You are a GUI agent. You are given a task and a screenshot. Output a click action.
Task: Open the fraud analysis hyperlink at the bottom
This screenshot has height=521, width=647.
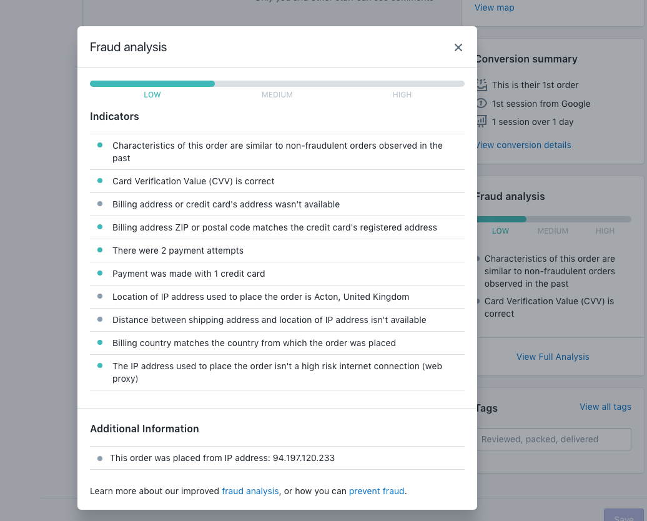pos(250,491)
